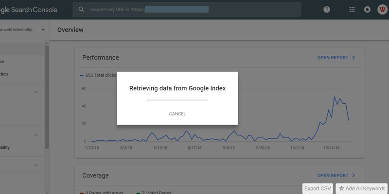The width and height of the screenshot is (389, 194).
Task: Click the search magnifier icon
Action: tap(81, 9)
